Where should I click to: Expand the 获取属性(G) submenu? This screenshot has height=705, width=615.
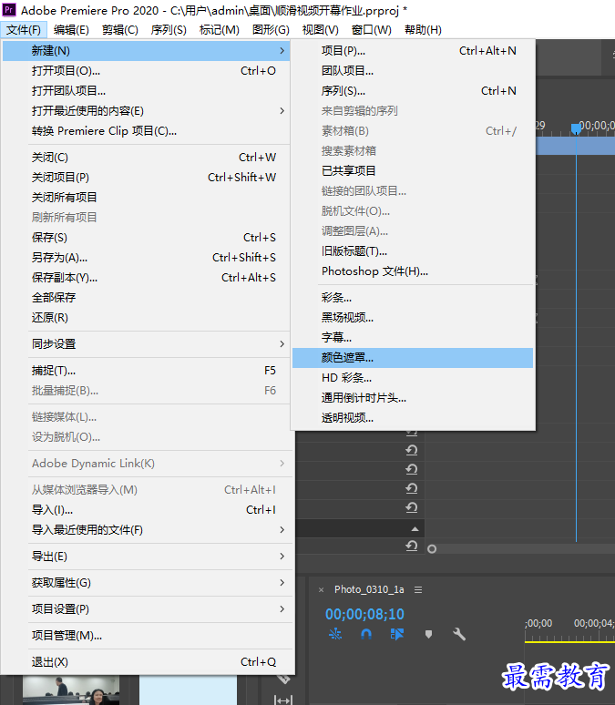146,583
